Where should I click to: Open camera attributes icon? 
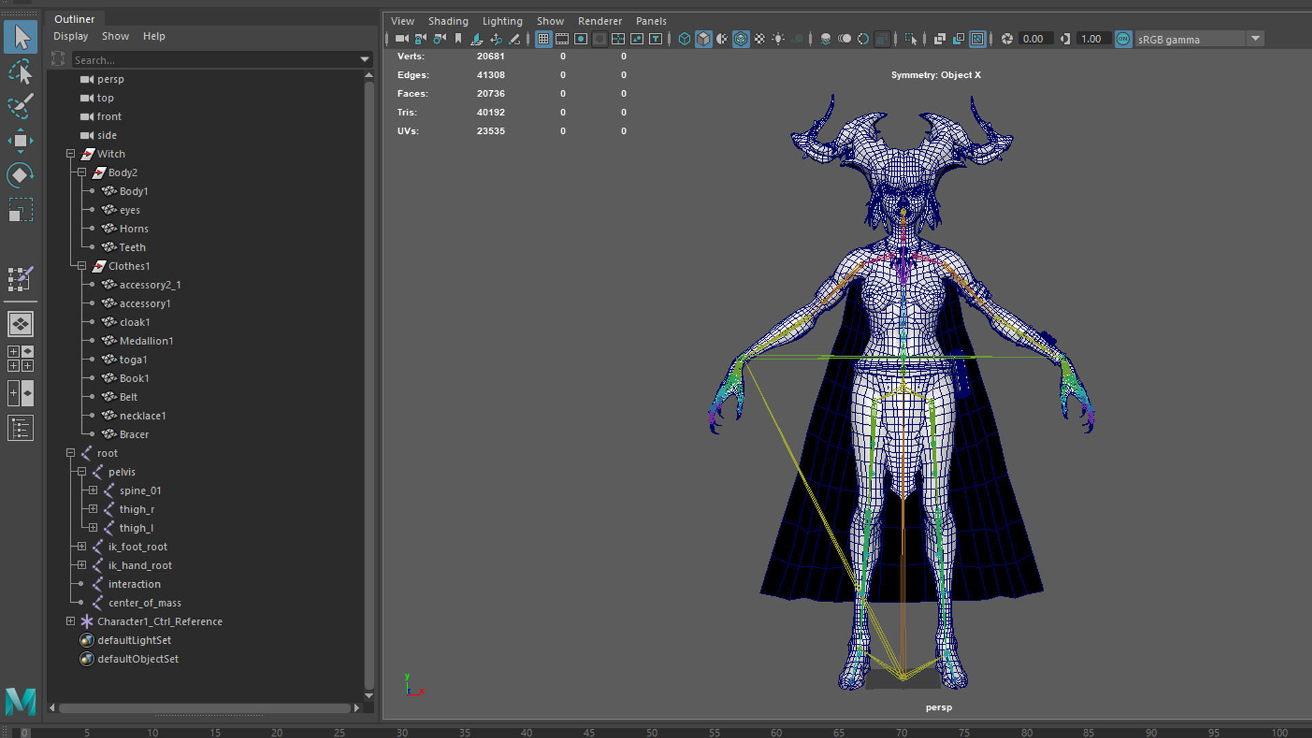pyautogui.click(x=439, y=39)
